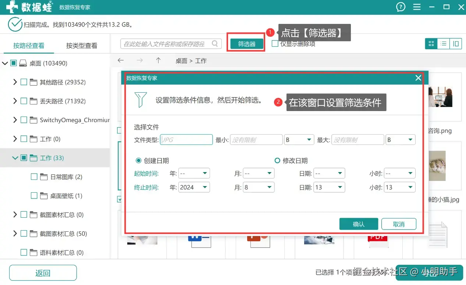The height and width of the screenshot is (285, 466).
Task: Switch to thumbnail grid view
Action: click(x=431, y=44)
